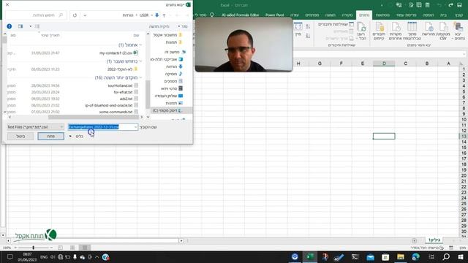The width and height of the screenshot is (468, 263).
Task: Click the Name column header in file list
Action: coord(136,35)
